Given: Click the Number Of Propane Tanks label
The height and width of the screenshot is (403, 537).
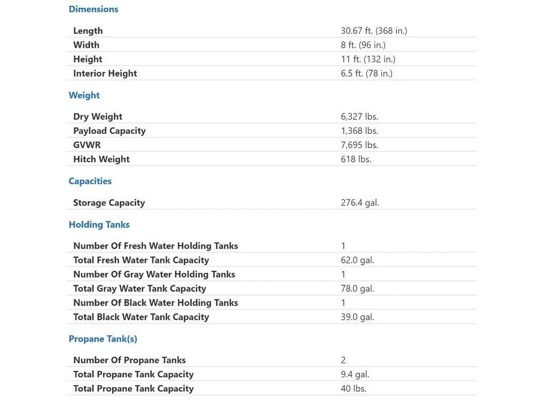Looking at the screenshot, I should (129, 360).
